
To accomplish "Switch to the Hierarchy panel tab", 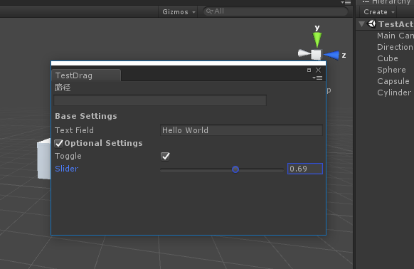I will coord(386,2).
